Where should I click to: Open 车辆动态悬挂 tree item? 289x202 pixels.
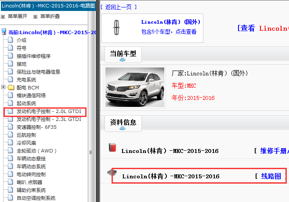click(31, 159)
